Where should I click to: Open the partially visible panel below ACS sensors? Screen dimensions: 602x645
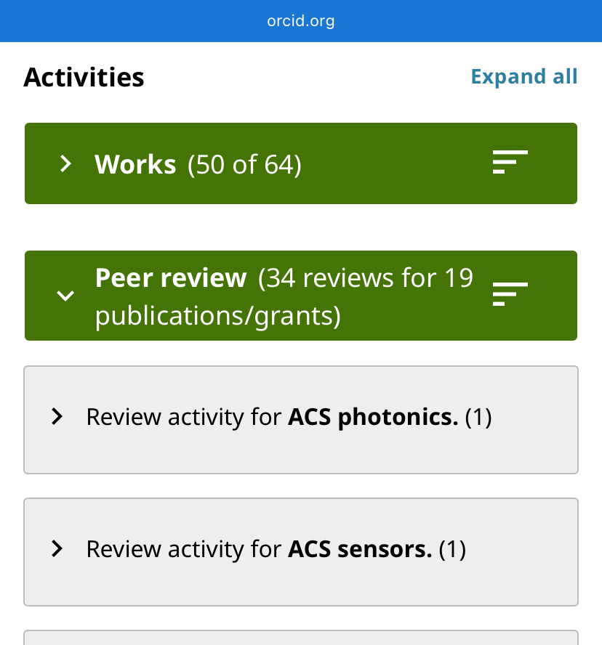pyautogui.click(x=301, y=637)
